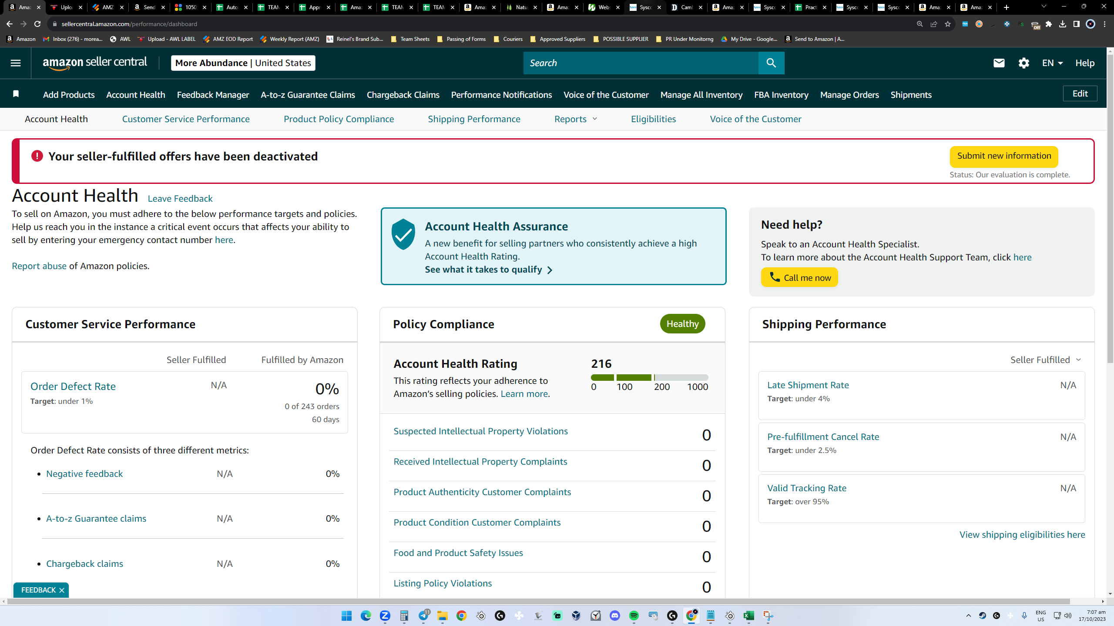Click the Seller Central search field

pos(641,63)
